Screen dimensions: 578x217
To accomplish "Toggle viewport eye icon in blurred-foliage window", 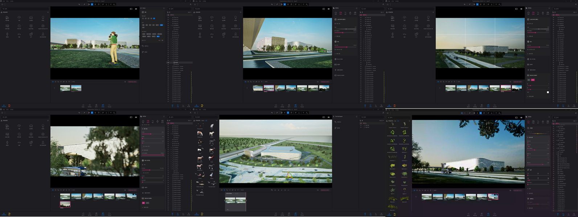I will tap(136, 117).
